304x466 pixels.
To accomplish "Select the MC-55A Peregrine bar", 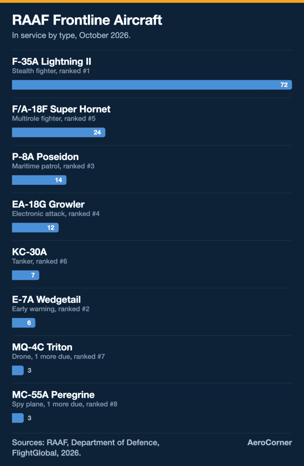I will point(18,418).
